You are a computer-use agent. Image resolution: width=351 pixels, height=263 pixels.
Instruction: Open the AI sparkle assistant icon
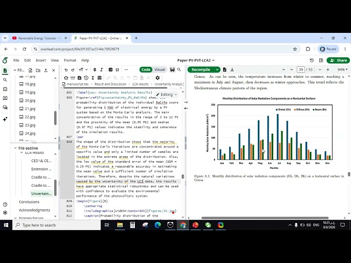point(5,119)
